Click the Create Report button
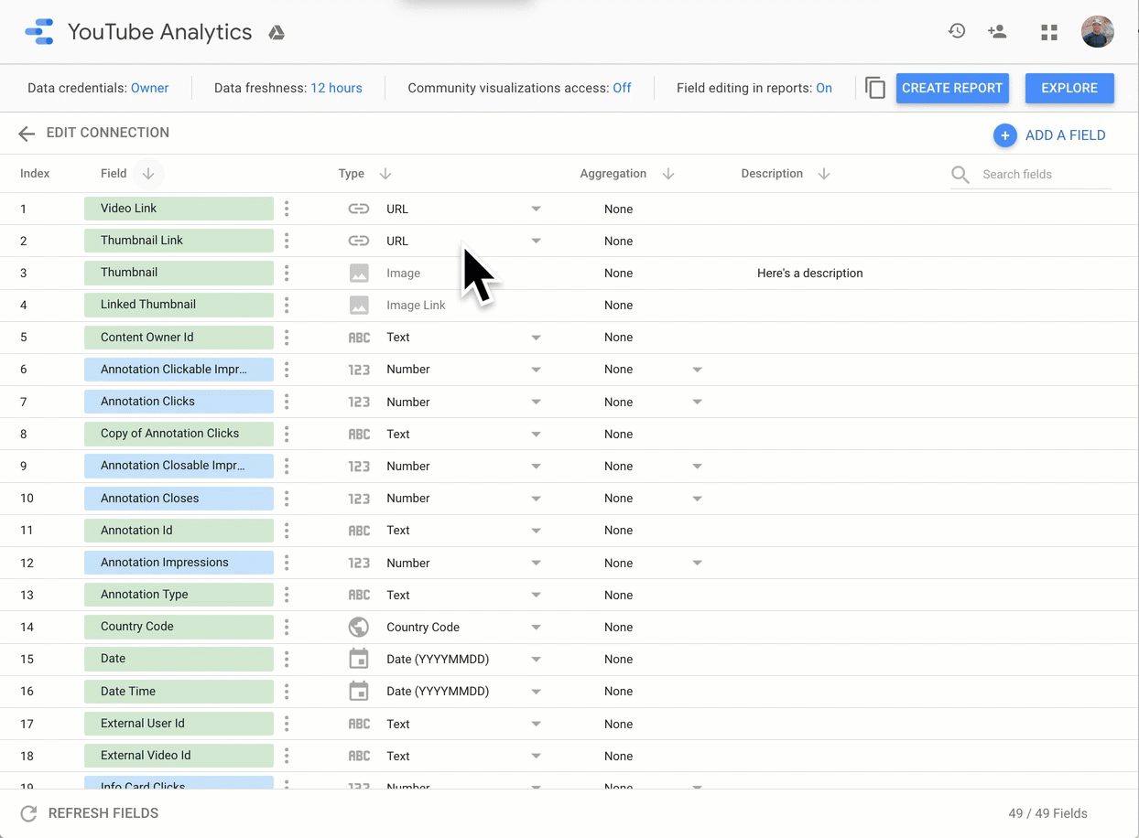 tap(952, 88)
